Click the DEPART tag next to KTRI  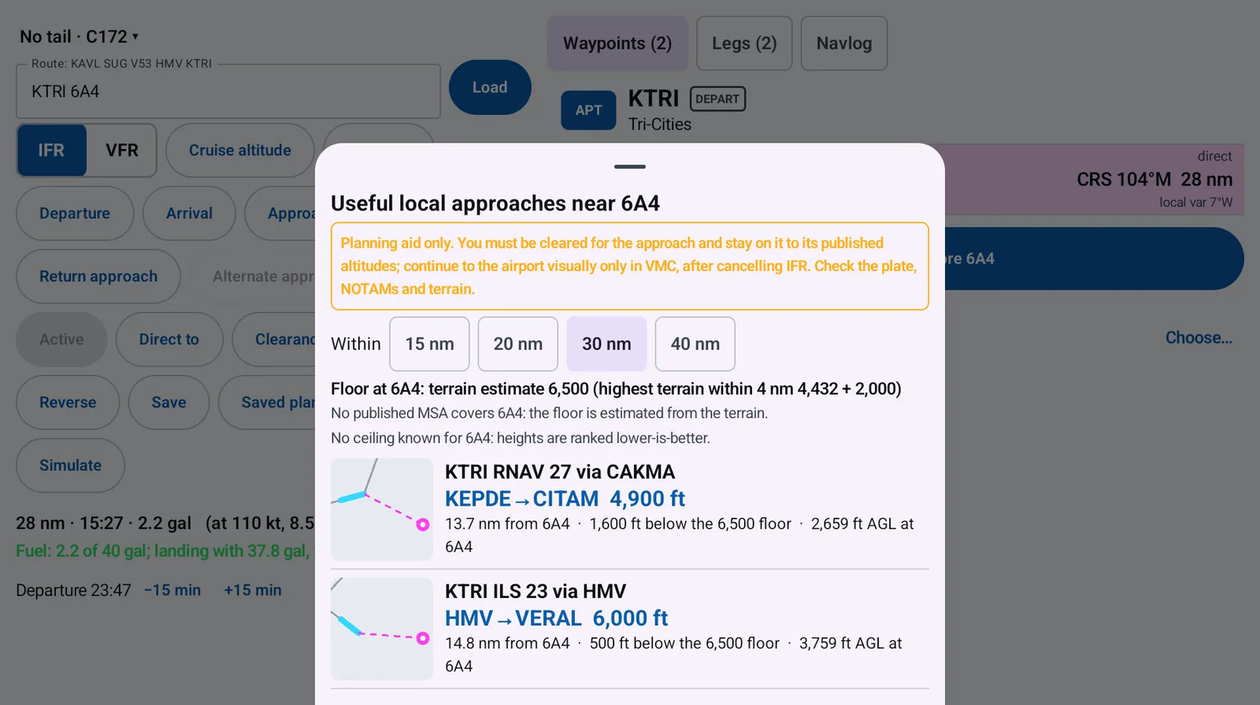717,99
